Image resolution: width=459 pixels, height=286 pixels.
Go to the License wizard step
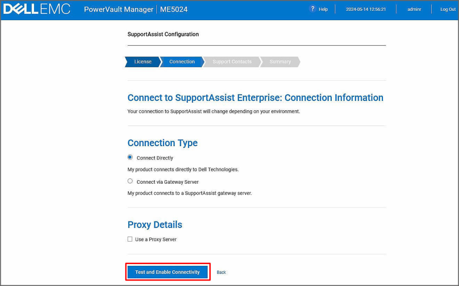[143, 62]
